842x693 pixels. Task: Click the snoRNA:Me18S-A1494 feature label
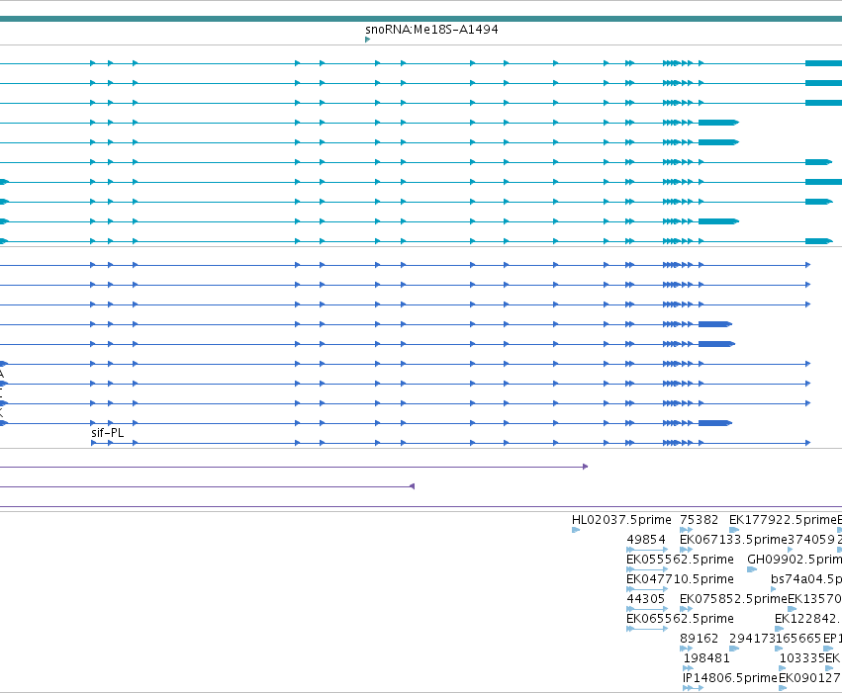pos(431,30)
